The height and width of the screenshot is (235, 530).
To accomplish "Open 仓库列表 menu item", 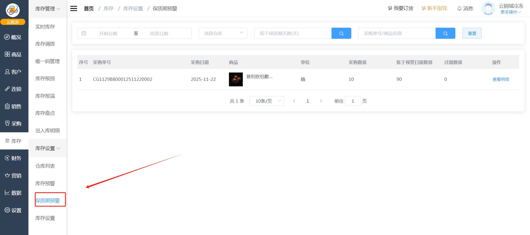I will click(x=45, y=166).
